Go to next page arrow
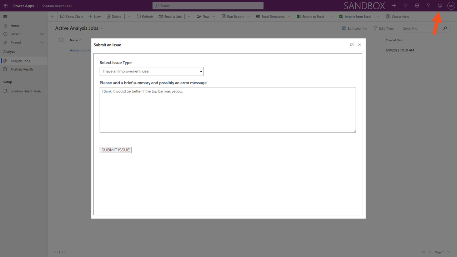The height and width of the screenshot is (257, 457). (x=449, y=252)
